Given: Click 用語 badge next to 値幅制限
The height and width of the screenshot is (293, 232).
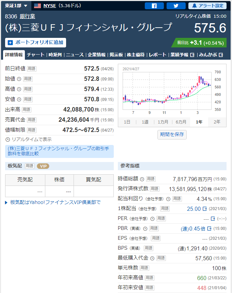Looking at the screenshot, I should 32,130.
